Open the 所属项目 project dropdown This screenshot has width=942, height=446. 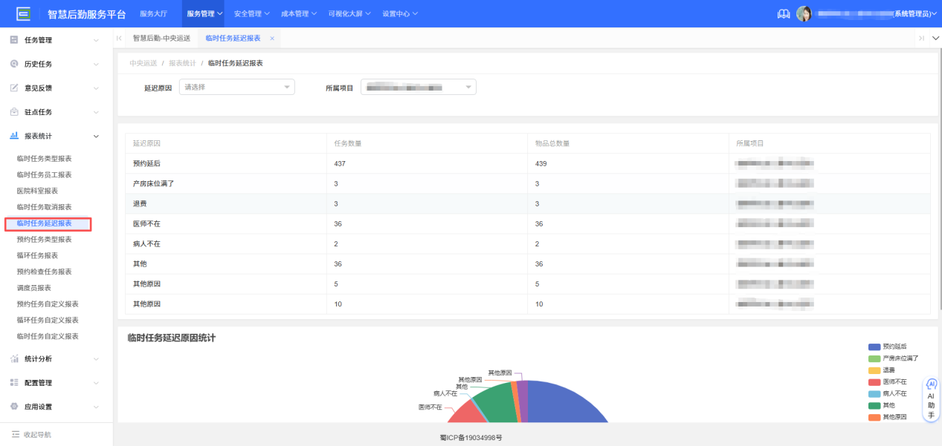click(x=418, y=87)
